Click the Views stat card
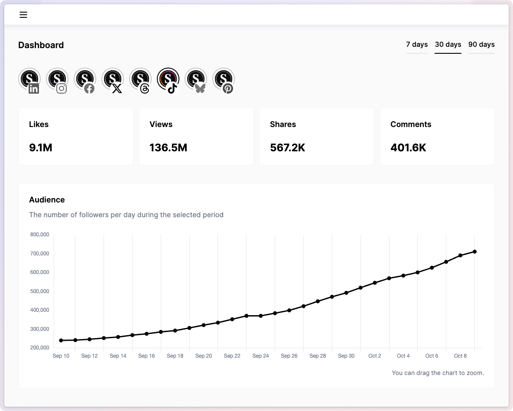Viewport: 513px width, 411px height. pos(196,137)
